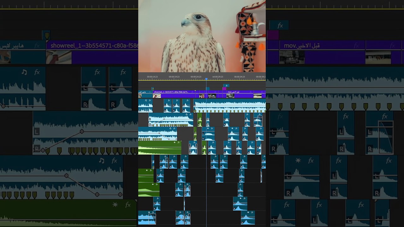The width and height of the screenshot is (404, 227).
Task: Select the fx clip above the magenta clip
Action: (x=226, y=85)
